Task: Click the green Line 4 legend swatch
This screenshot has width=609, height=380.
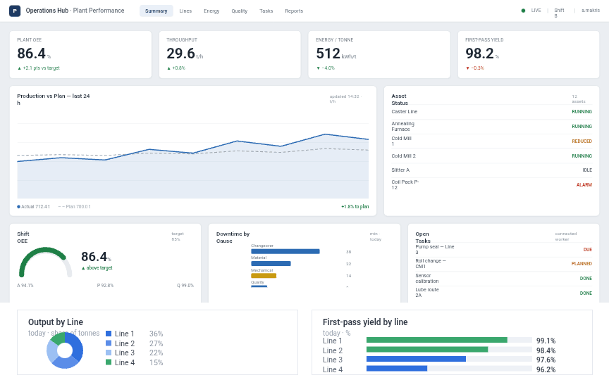Action: click(x=109, y=362)
